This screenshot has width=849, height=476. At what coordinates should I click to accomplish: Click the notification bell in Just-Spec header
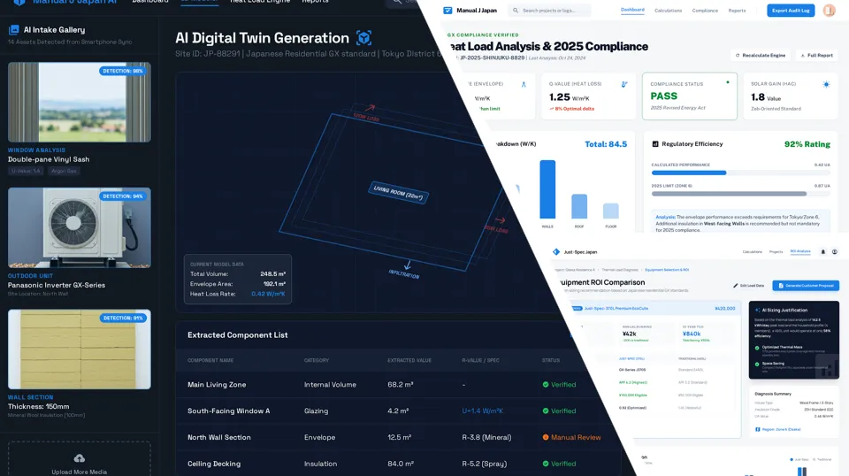pos(822,252)
